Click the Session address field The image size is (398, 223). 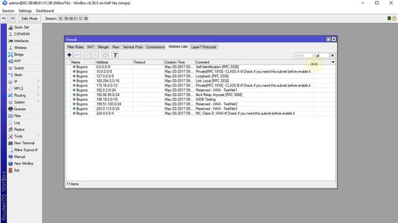73,19
